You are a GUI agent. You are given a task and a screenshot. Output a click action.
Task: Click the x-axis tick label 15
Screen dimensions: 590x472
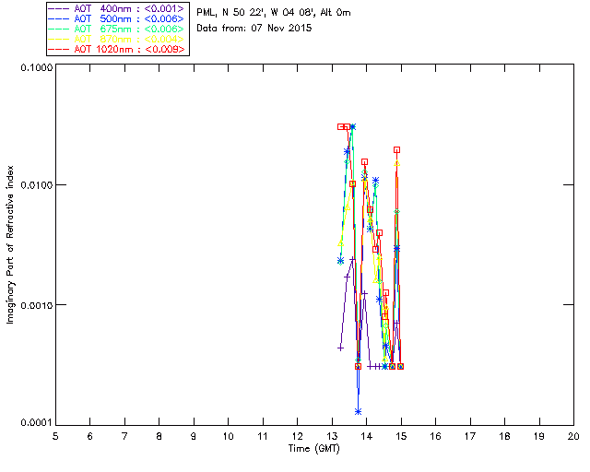401,437
